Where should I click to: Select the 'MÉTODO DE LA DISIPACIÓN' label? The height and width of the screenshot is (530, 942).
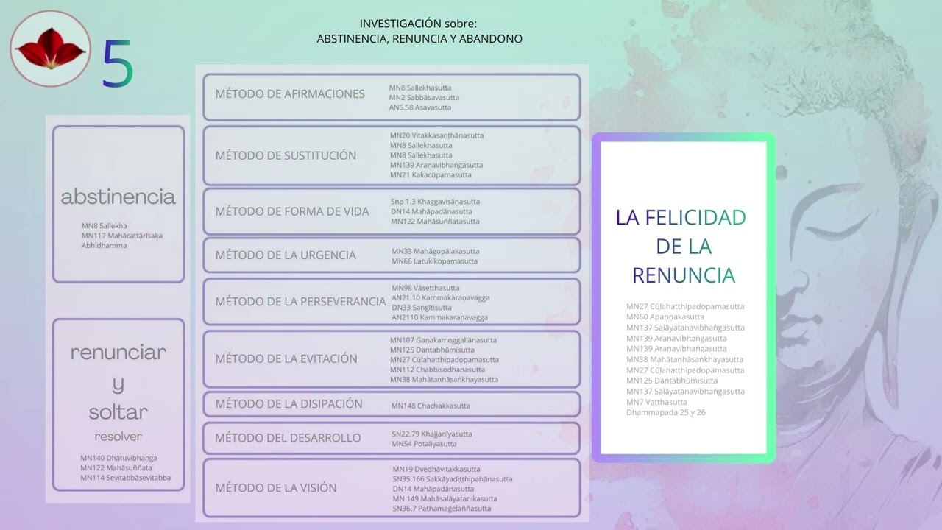click(288, 404)
